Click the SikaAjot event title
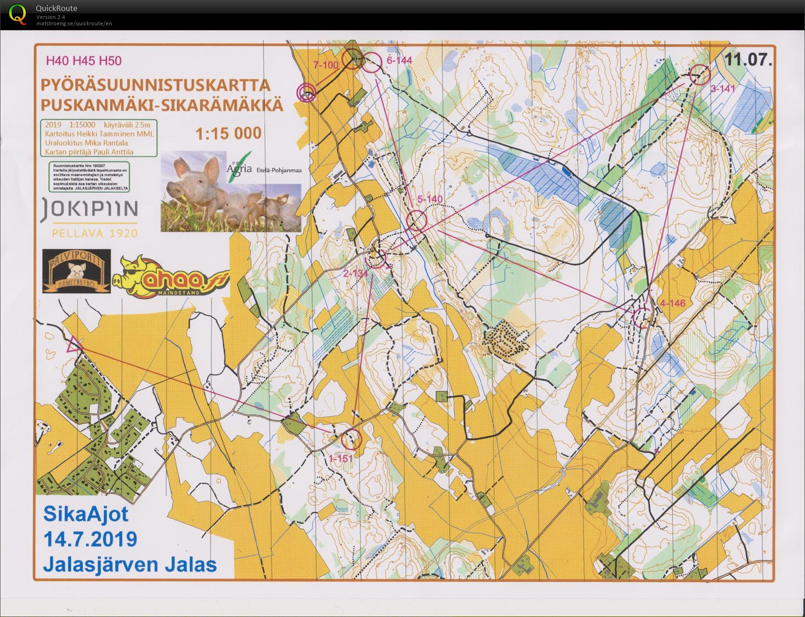805x617 pixels. 86,514
